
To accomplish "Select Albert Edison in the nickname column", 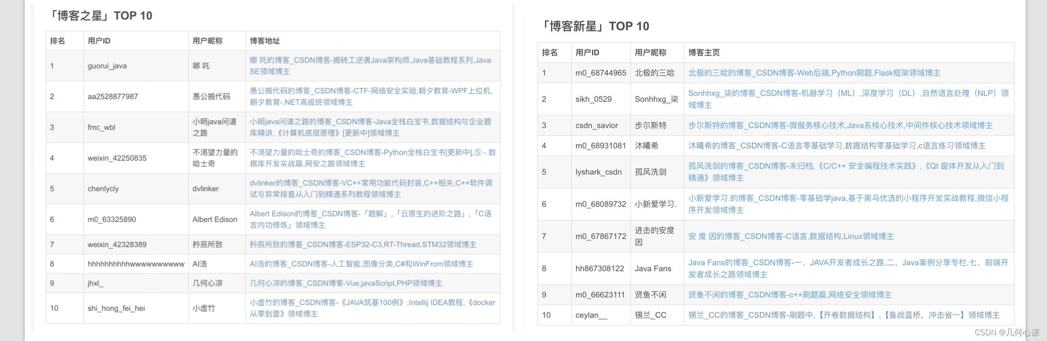I will point(215,219).
